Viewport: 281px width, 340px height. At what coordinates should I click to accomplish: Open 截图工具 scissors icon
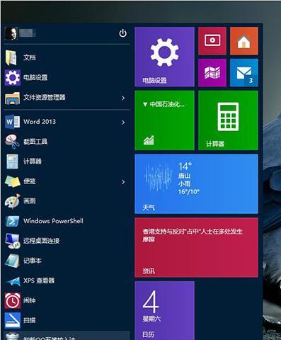(12, 142)
